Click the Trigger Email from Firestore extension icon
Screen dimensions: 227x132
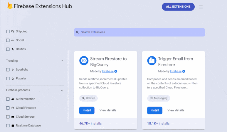coord(152,61)
